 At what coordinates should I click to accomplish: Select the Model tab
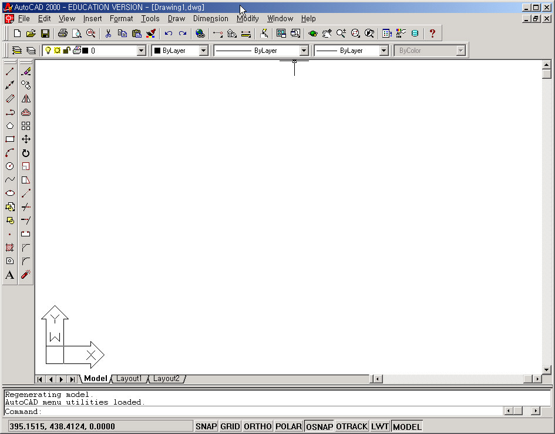click(x=96, y=379)
